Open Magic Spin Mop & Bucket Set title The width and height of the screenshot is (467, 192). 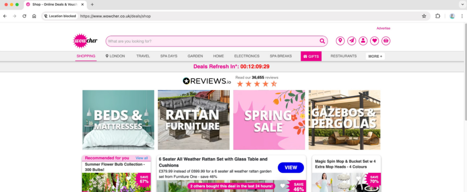tap(345, 164)
